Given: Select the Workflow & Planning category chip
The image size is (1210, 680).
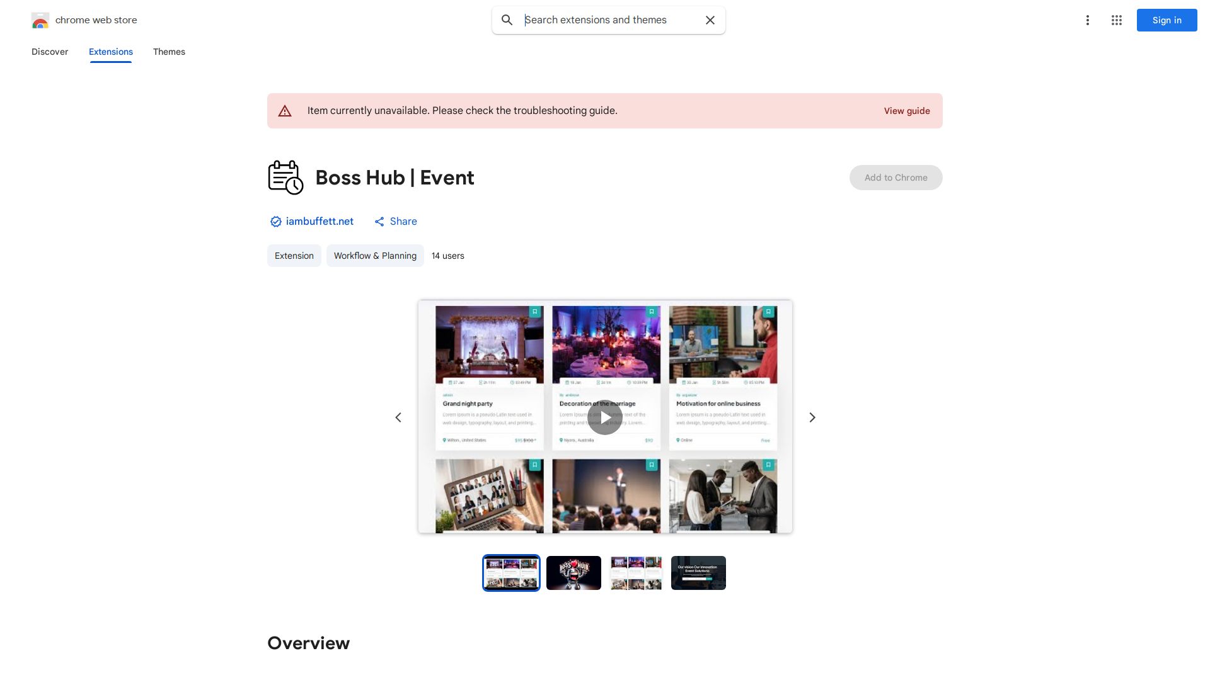Looking at the screenshot, I should (x=375, y=256).
